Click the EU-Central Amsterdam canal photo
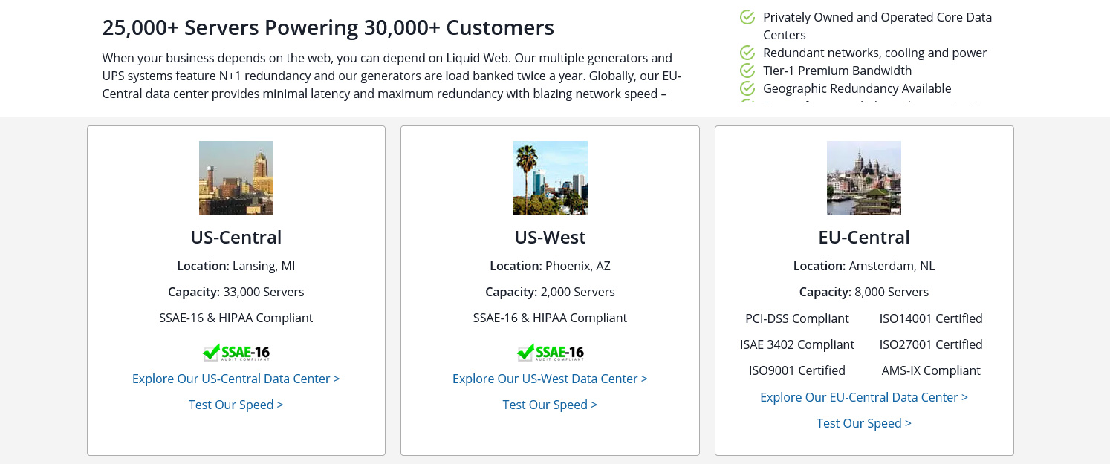This screenshot has width=1110, height=464. (863, 178)
